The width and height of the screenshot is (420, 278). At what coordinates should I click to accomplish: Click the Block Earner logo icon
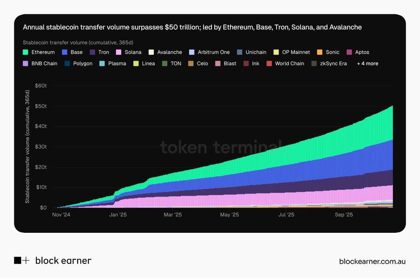(22, 260)
